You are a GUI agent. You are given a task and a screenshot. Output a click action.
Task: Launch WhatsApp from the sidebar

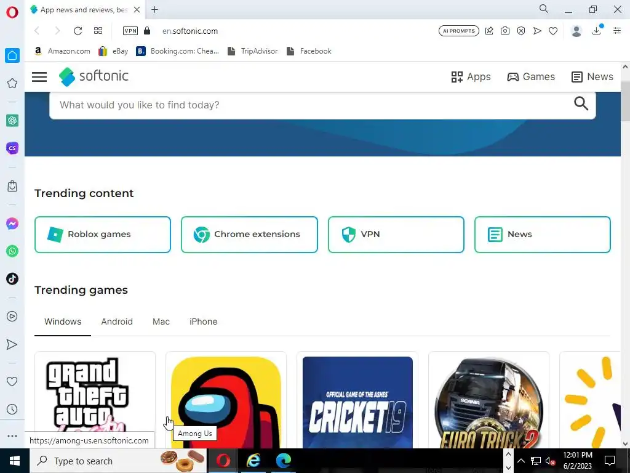(12, 251)
